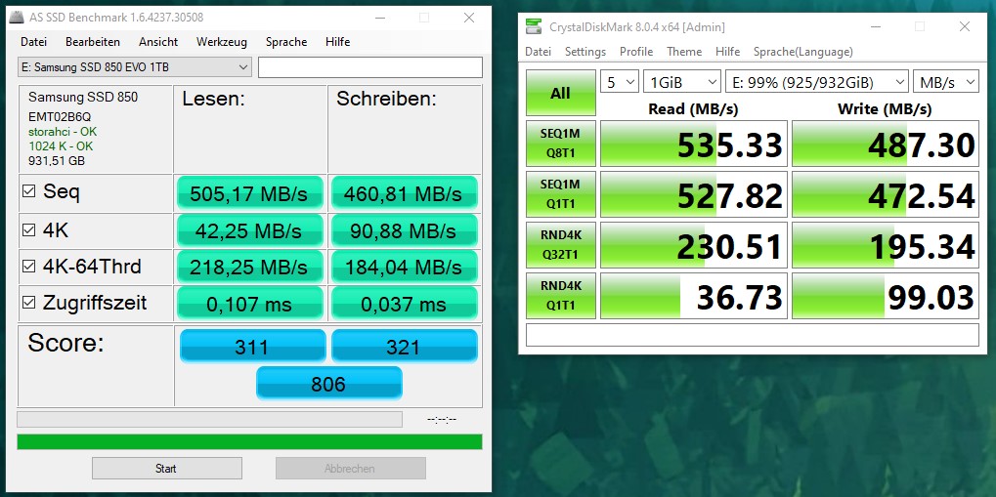
Task: Click the storahci - OK status text
Action: (x=63, y=132)
